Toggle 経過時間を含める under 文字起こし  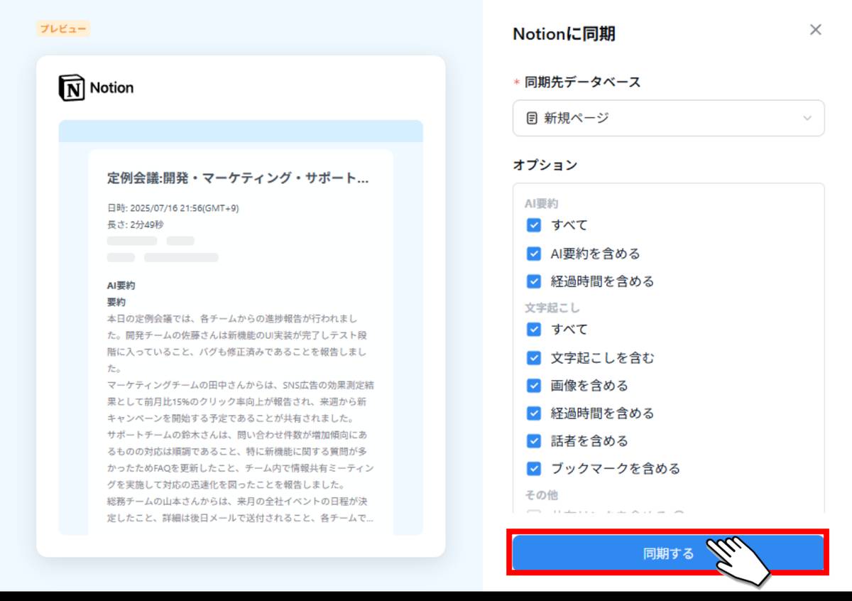(x=534, y=413)
